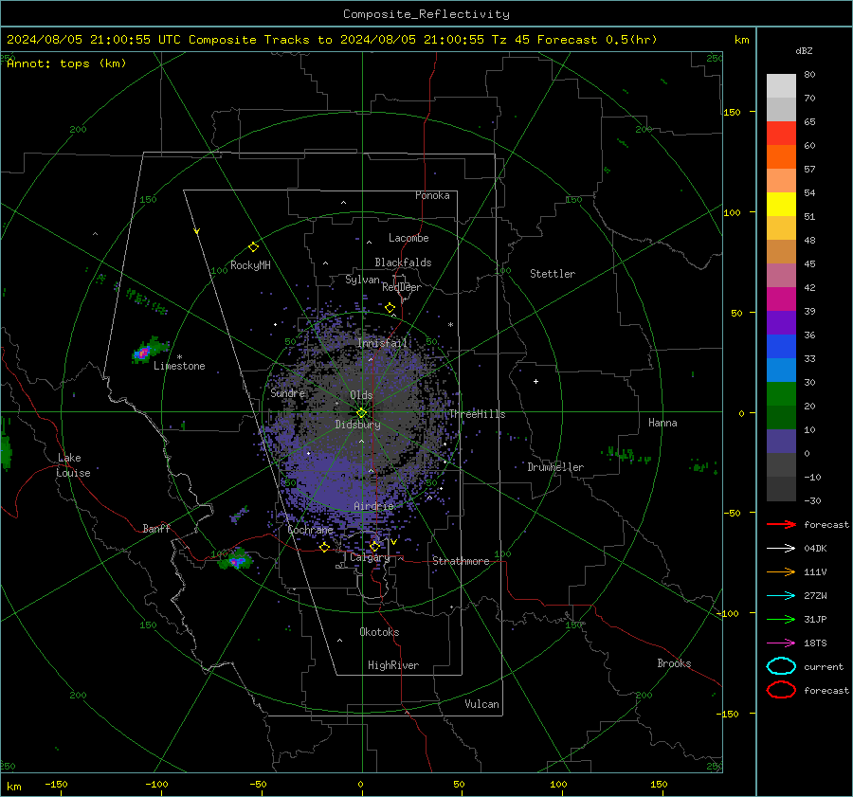The height and width of the screenshot is (797, 853).
Task: Click the asterisk marker northeast of Innisfail
Action: pyautogui.click(x=450, y=325)
